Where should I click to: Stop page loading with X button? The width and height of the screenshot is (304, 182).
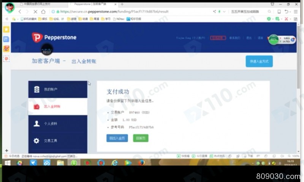coord(35,12)
